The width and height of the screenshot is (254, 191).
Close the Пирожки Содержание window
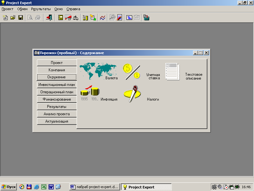click(206, 53)
